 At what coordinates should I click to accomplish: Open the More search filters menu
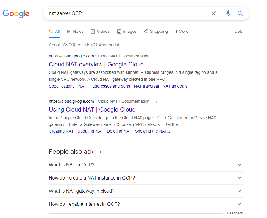(182, 32)
